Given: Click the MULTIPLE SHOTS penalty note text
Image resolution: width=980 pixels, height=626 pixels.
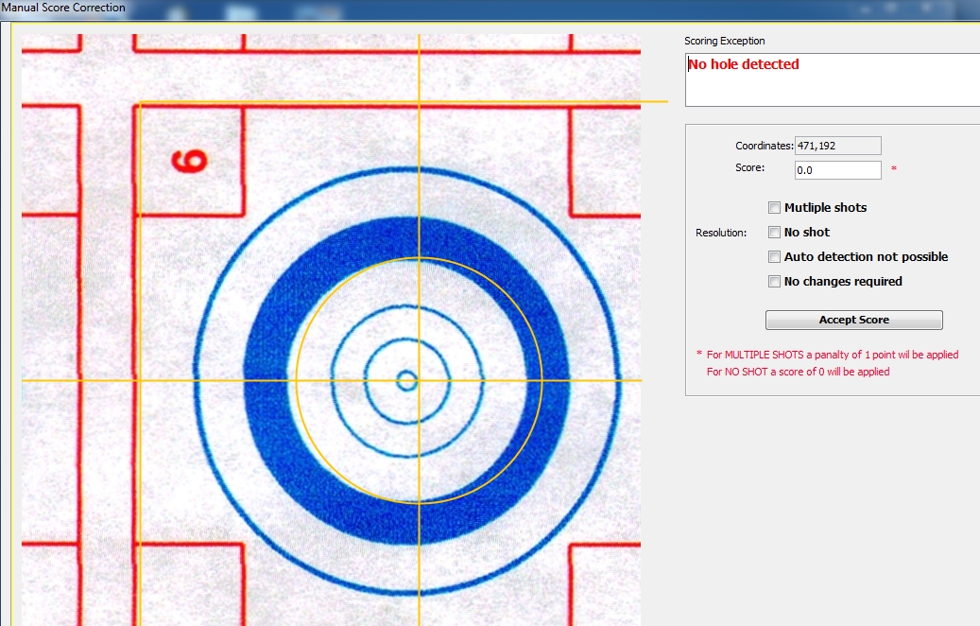Looking at the screenshot, I should tap(832, 355).
